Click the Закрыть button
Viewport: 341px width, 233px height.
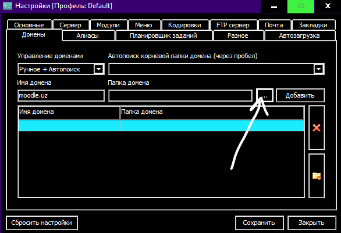[x=312, y=223]
